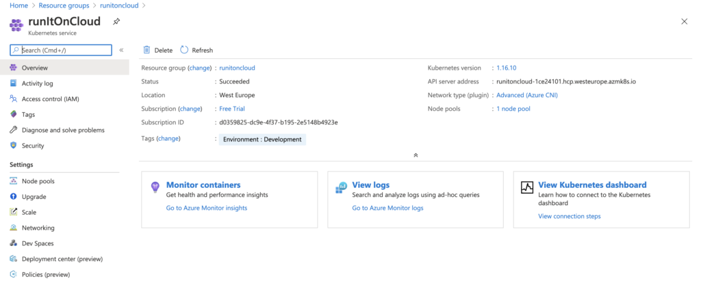Viewport: 701px width, 285px height.
Task: Open Node pools in Settings menu
Action: point(38,181)
